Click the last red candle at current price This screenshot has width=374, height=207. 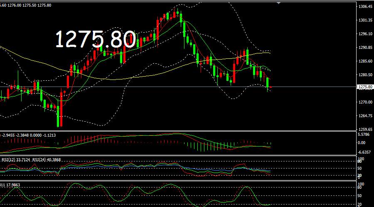(x=270, y=87)
